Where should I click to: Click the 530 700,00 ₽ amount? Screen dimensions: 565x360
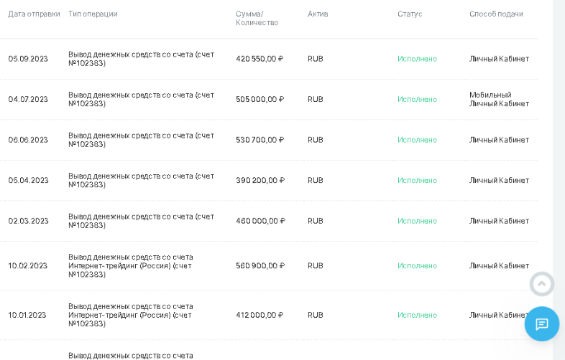259,140
